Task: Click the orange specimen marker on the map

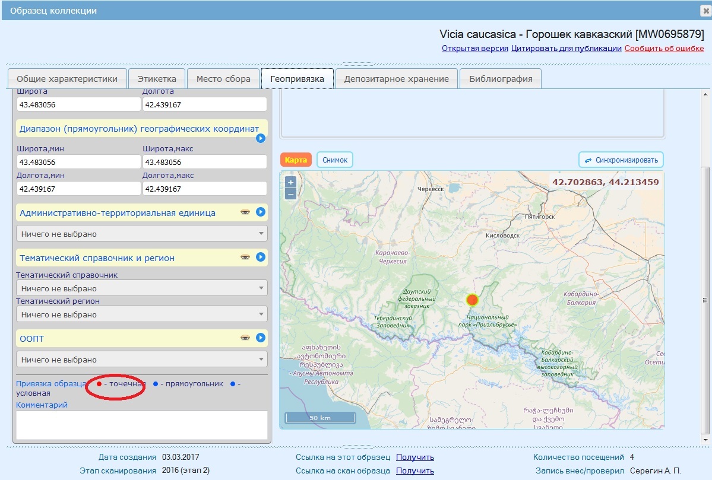Action: [472, 300]
